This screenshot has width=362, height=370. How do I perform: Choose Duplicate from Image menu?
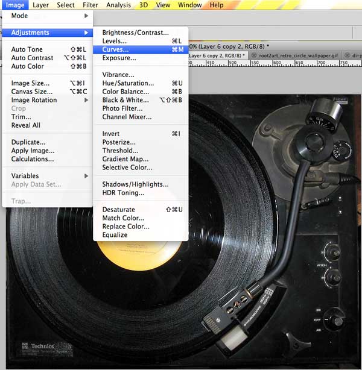click(48, 142)
